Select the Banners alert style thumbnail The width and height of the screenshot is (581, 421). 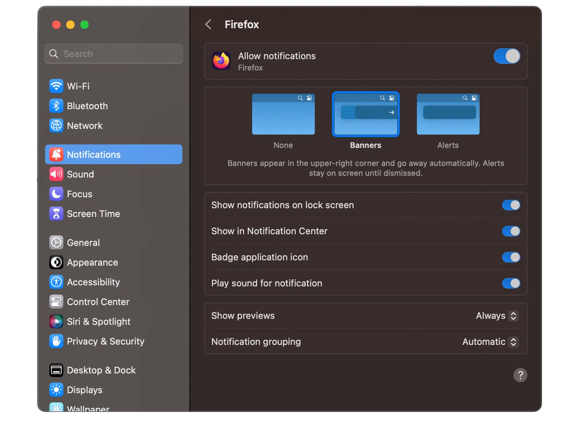(366, 114)
